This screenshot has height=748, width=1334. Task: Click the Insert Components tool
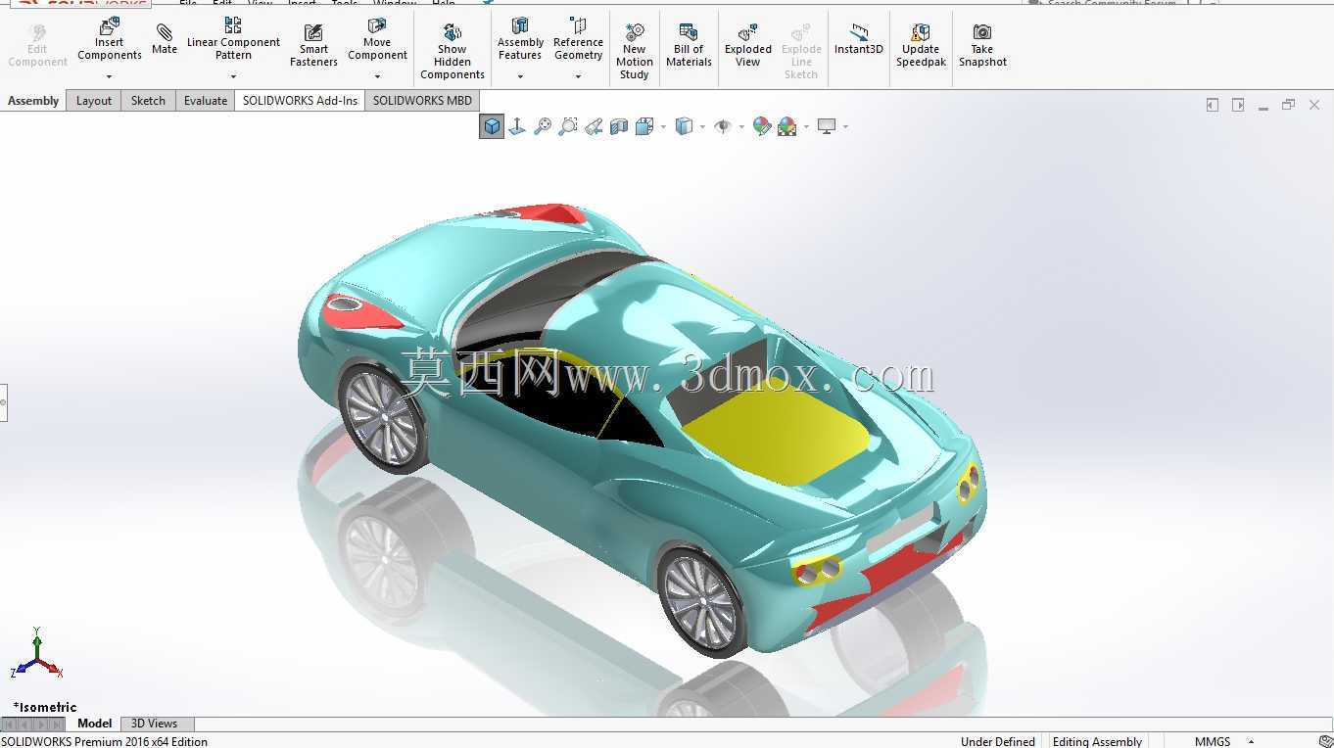(x=110, y=39)
